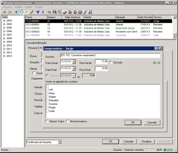Click the sigma totals icon
The height and width of the screenshot is (153, 178).
coord(43,12)
